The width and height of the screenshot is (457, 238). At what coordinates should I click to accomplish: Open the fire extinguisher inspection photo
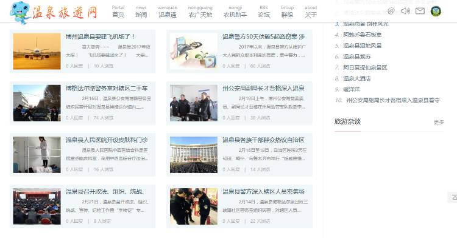click(x=194, y=206)
